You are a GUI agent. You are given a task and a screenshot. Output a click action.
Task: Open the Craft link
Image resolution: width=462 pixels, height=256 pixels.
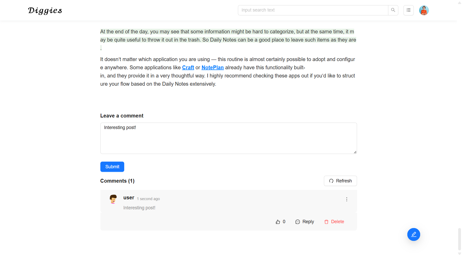pos(188,67)
